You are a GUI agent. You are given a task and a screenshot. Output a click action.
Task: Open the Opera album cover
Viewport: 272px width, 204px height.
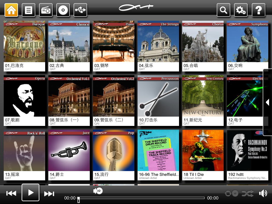(x=24, y=96)
